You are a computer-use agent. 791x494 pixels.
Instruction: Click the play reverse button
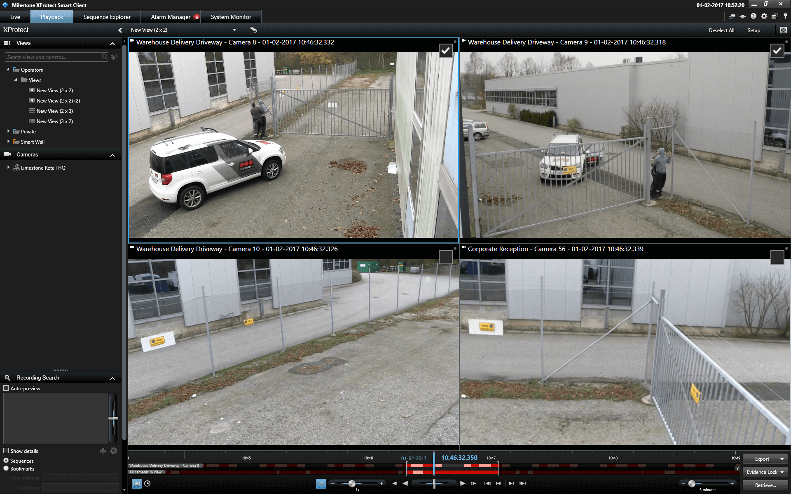click(x=405, y=483)
